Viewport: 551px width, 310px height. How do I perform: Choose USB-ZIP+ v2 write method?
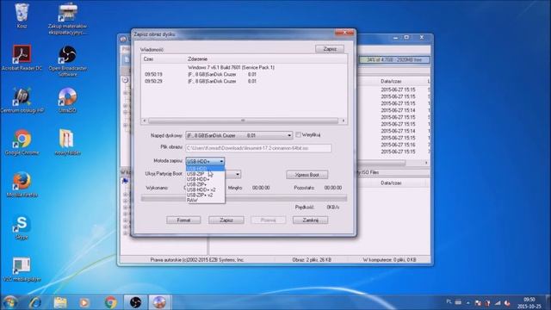click(205, 195)
